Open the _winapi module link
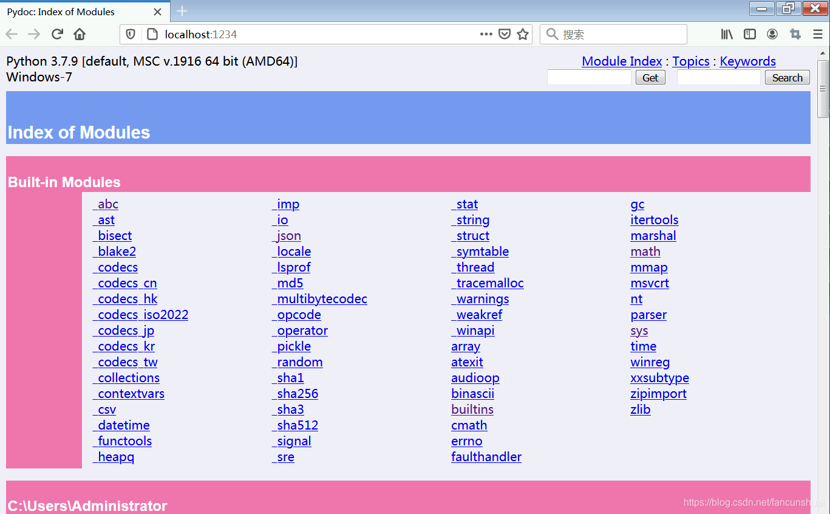 coord(473,331)
